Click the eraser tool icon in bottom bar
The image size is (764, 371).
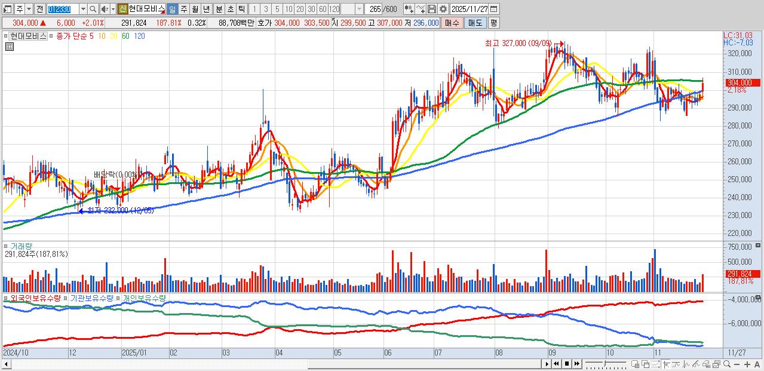click(706, 364)
